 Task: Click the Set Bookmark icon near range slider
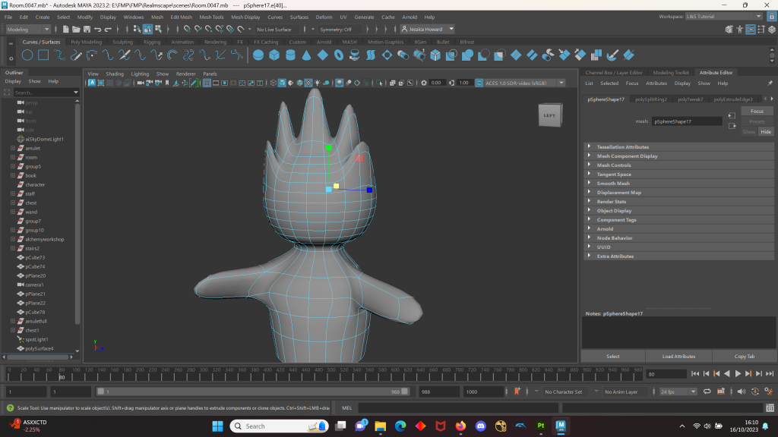point(517,391)
